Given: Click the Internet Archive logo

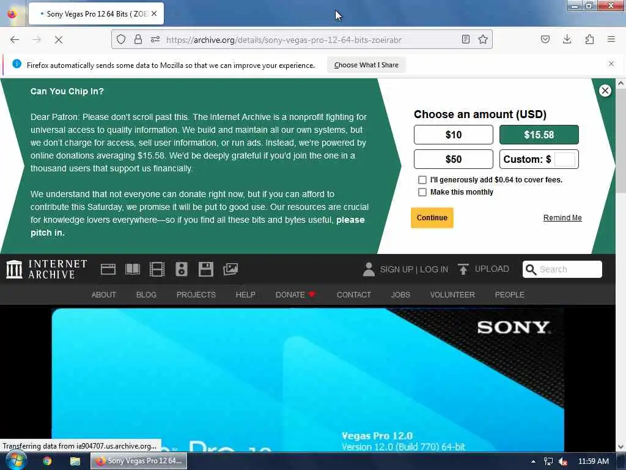Looking at the screenshot, I should point(46,269).
